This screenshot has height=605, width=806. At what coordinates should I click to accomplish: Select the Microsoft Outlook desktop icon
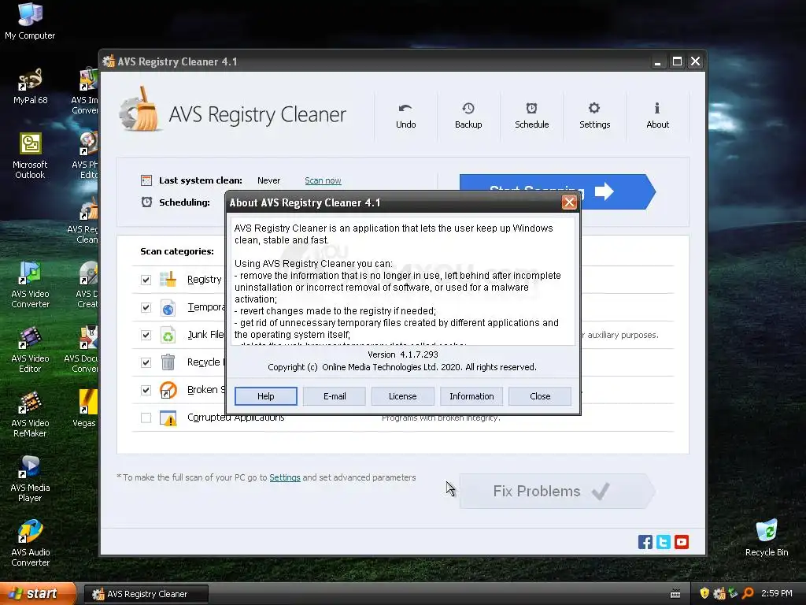[30, 156]
